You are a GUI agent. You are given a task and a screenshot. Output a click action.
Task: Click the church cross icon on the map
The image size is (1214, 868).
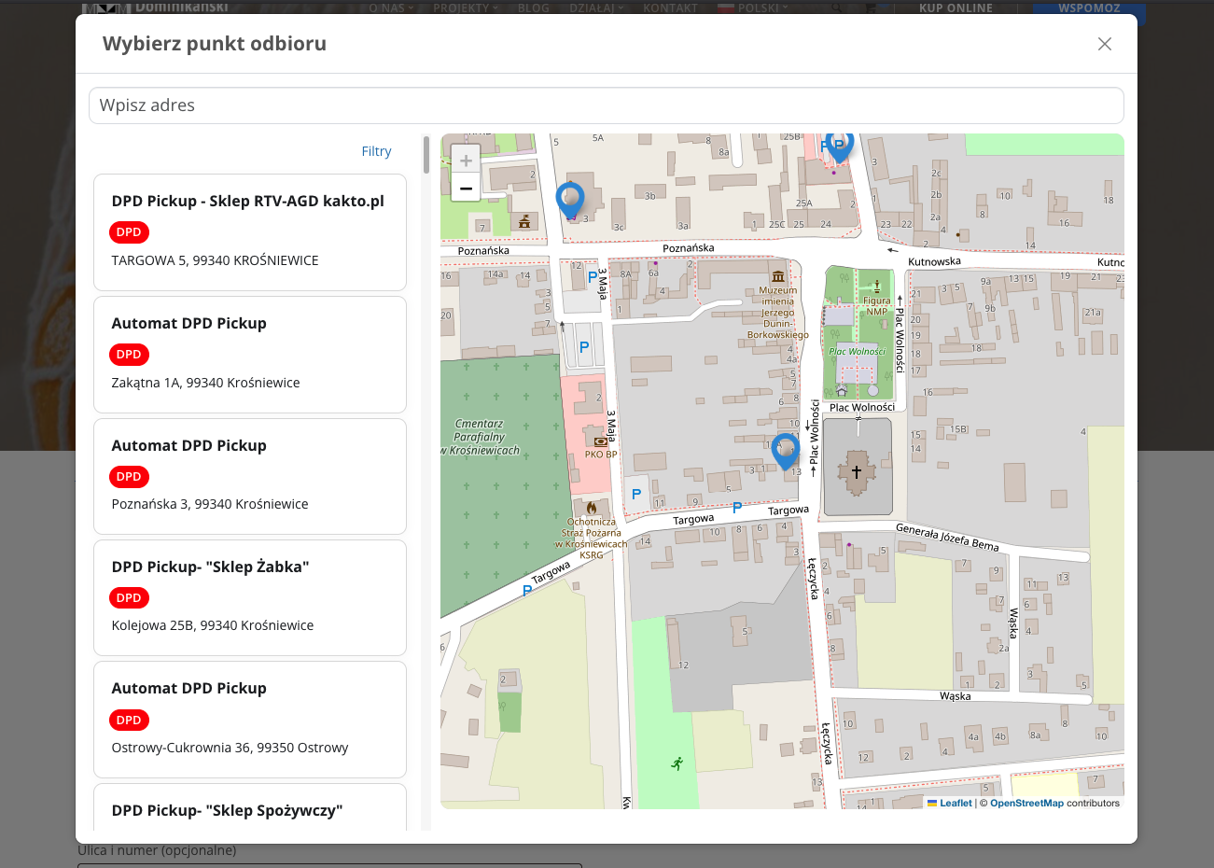coord(857,472)
